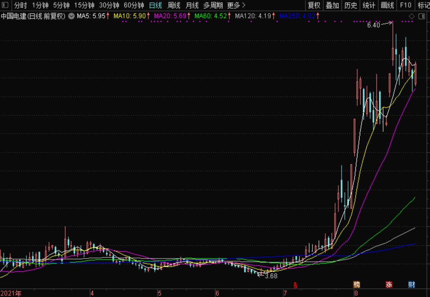Viewport: 430px width, 297px height.
Task: Open the 多周期 multi-period view
Action: (213, 5)
